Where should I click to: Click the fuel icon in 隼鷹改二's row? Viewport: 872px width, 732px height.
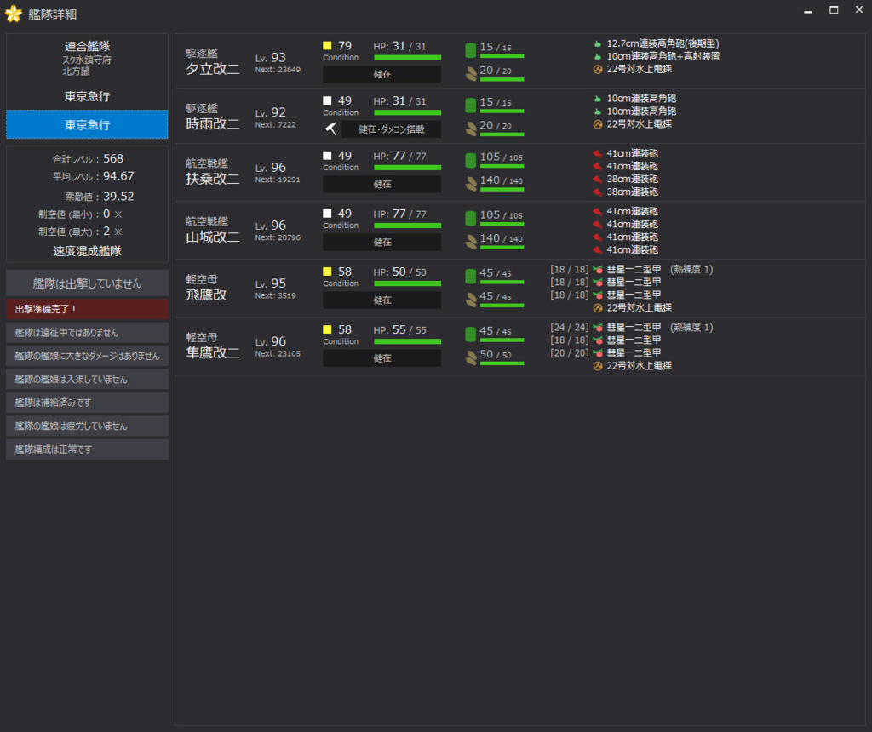[x=470, y=334]
